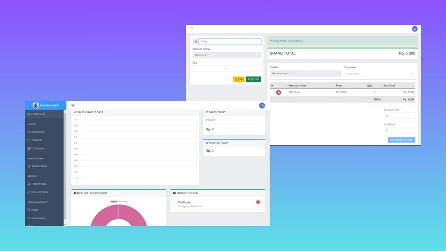Viewport: 446px width, 251px height.
Task: Click the barcode icon beside the TP-01 field
Action: tap(196, 42)
